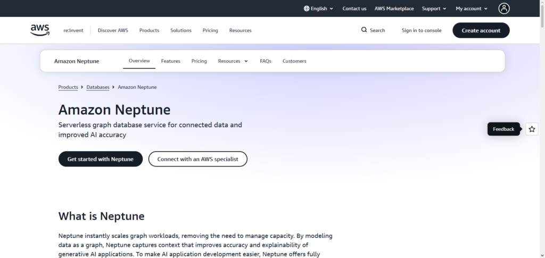Click the What is Neptune heading
This screenshot has width=545, height=258.
102,216
